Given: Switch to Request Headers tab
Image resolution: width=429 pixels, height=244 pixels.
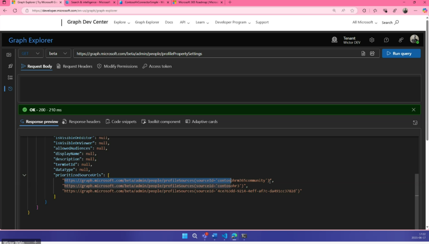Looking at the screenshot, I should [x=75, y=66].
